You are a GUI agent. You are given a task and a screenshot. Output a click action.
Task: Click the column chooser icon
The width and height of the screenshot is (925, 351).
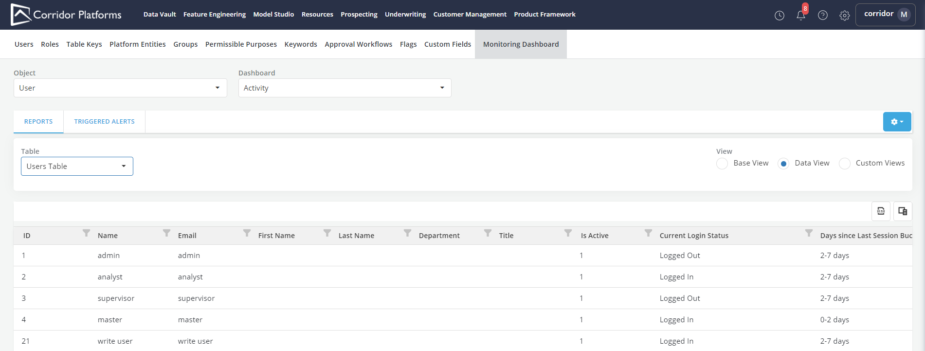(x=903, y=211)
